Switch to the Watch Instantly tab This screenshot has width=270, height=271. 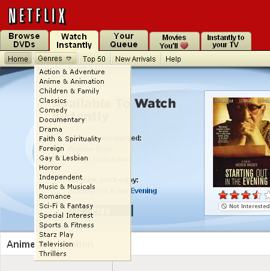click(74, 41)
